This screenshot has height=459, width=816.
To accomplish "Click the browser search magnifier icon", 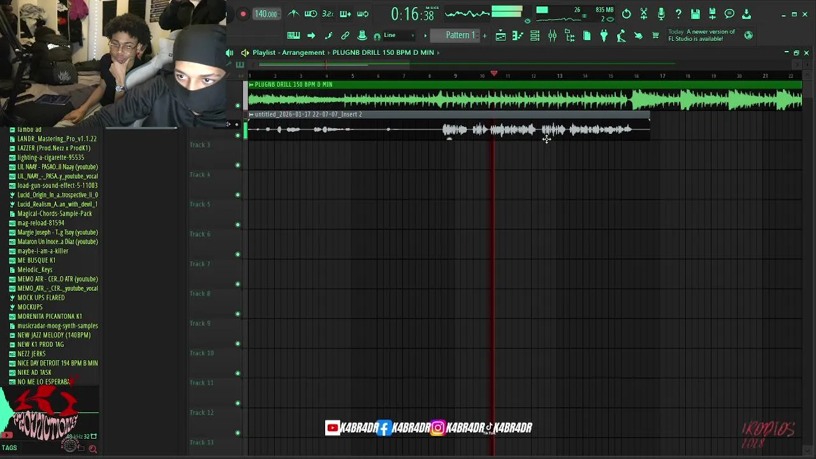I will point(92,449).
